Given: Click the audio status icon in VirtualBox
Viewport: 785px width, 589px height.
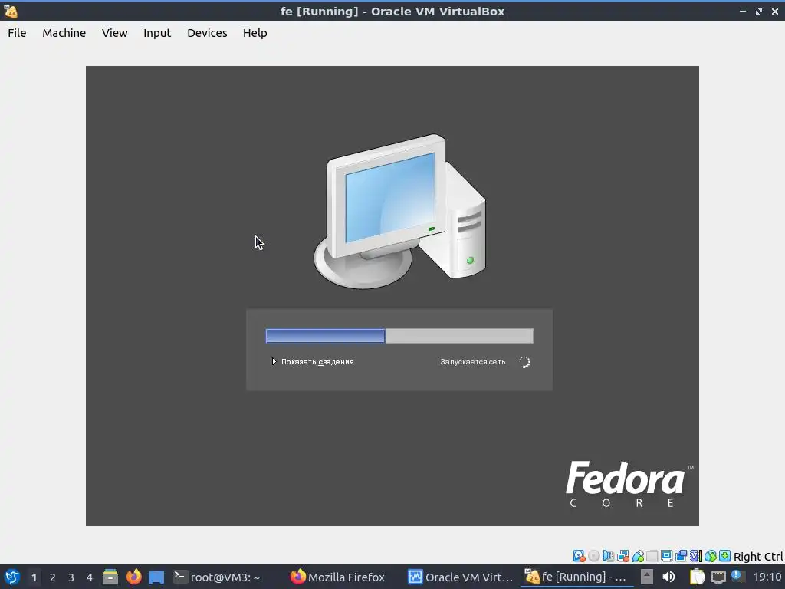Looking at the screenshot, I should click(608, 556).
